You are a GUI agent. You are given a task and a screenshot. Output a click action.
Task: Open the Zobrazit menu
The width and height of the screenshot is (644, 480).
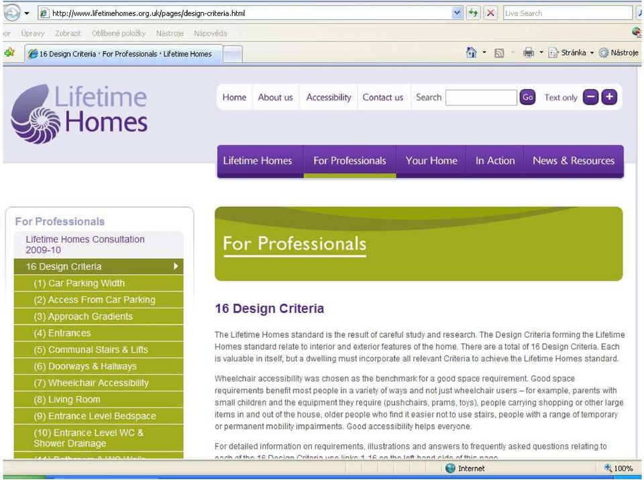pos(68,34)
